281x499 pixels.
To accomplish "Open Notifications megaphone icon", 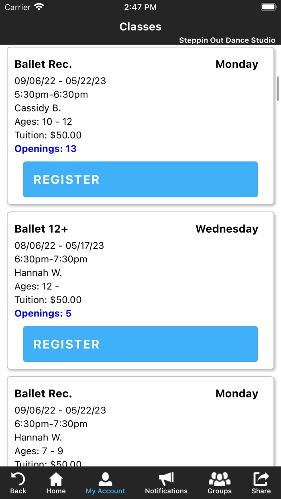I will click(166, 479).
